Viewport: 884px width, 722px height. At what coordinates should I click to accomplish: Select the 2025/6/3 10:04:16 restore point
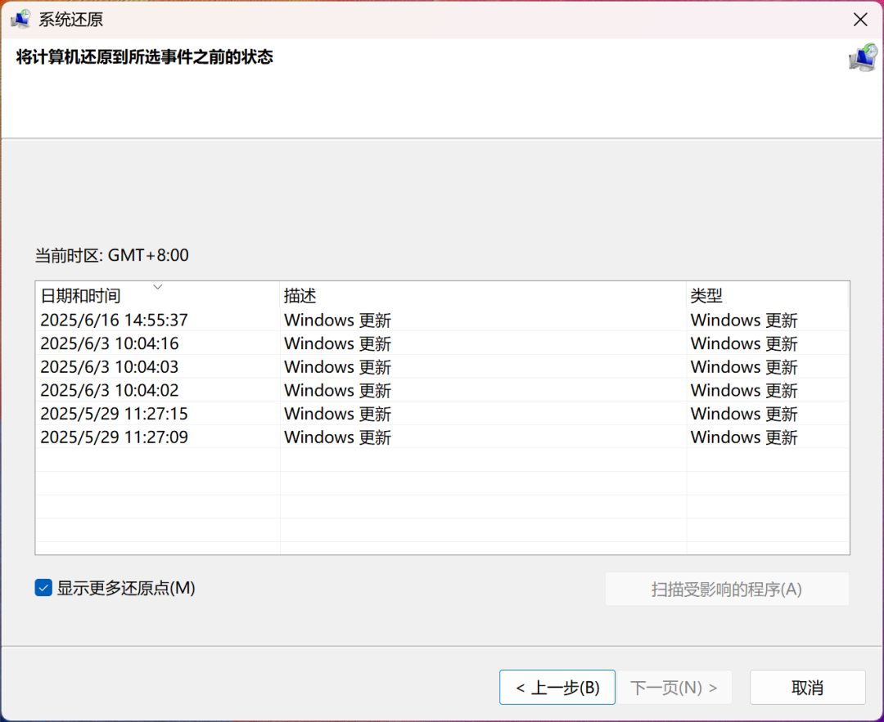pyautogui.click(x=110, y=343)
